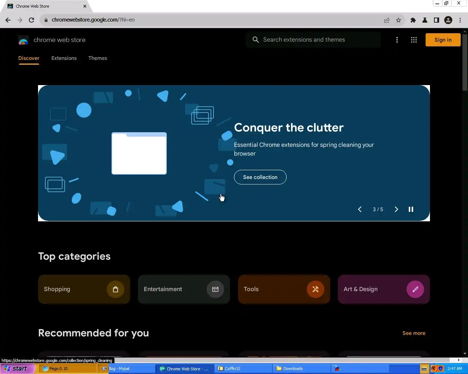468x374 pixels.
Task: Open the Themes tab
Action: coord(98,58)
